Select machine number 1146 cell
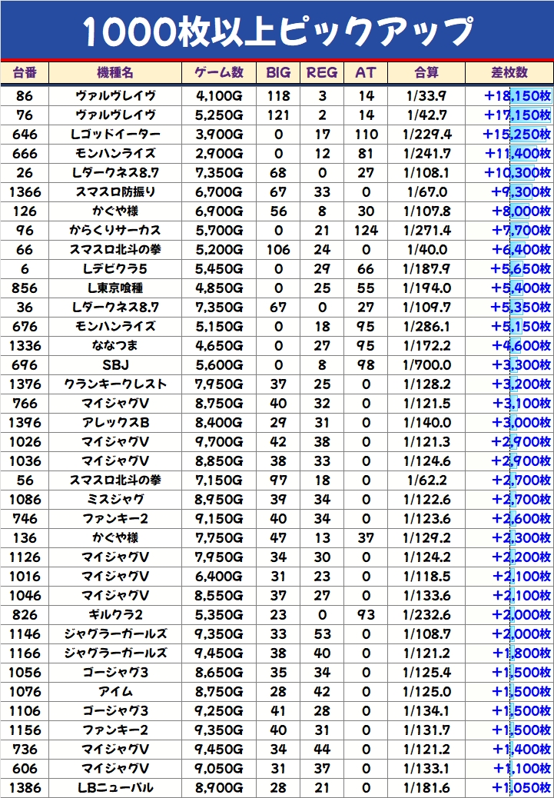The width and height of the screenshot is (554, 798). 25,633
